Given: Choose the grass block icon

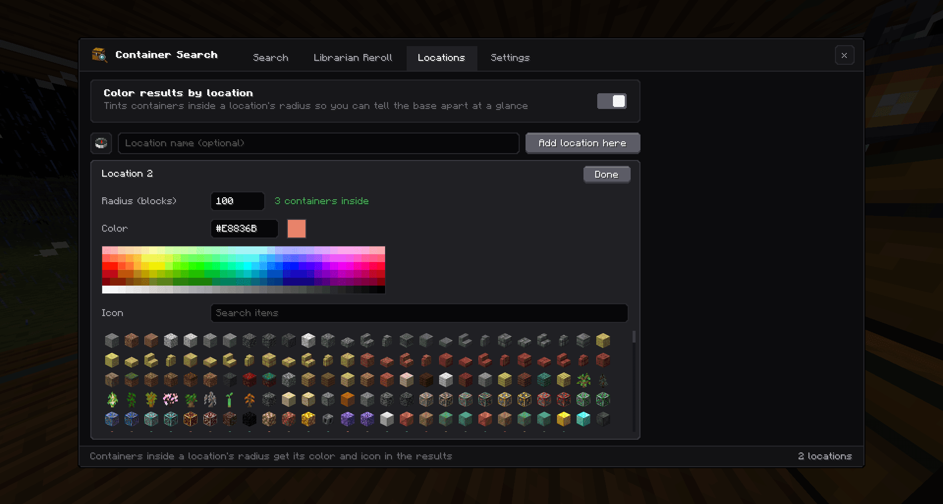Looking at the screenshot, I should coord(132,380).
